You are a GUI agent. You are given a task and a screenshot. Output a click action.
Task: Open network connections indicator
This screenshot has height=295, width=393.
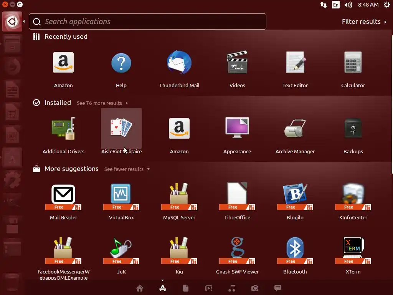pyautogui.click(x=323, y=5)
